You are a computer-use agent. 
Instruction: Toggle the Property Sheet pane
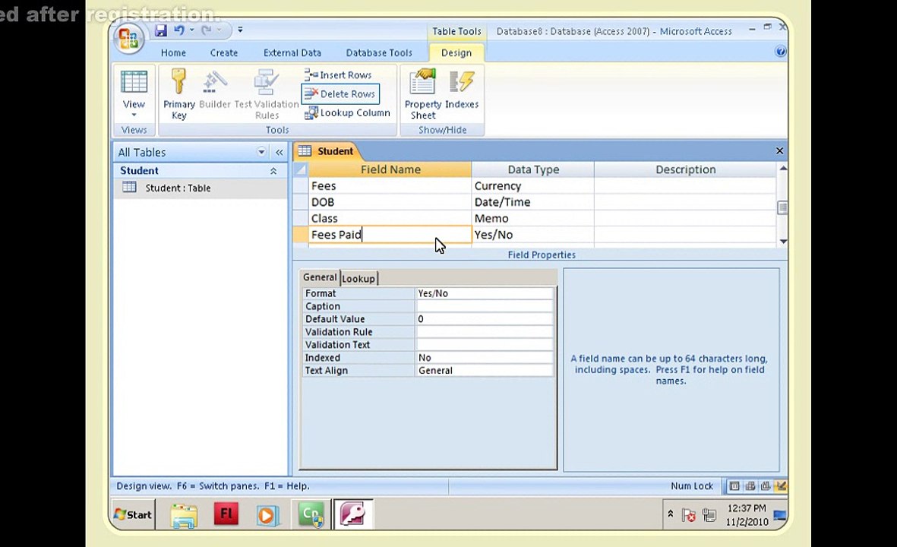coord(423,94)
